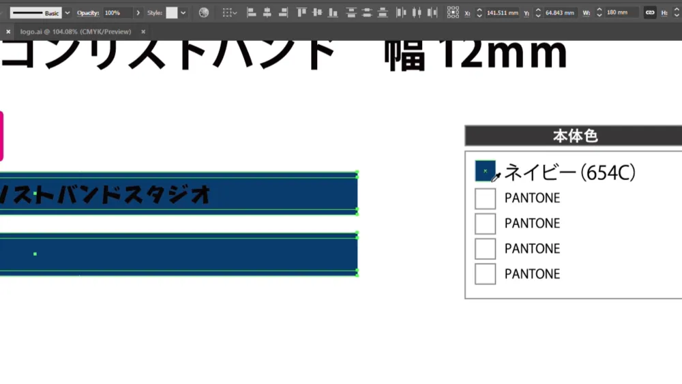Click the W width stepper arrows

pos(599,13)
